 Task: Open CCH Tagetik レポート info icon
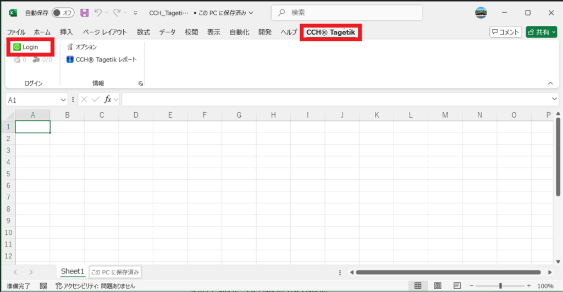click(x=70, y=59)
